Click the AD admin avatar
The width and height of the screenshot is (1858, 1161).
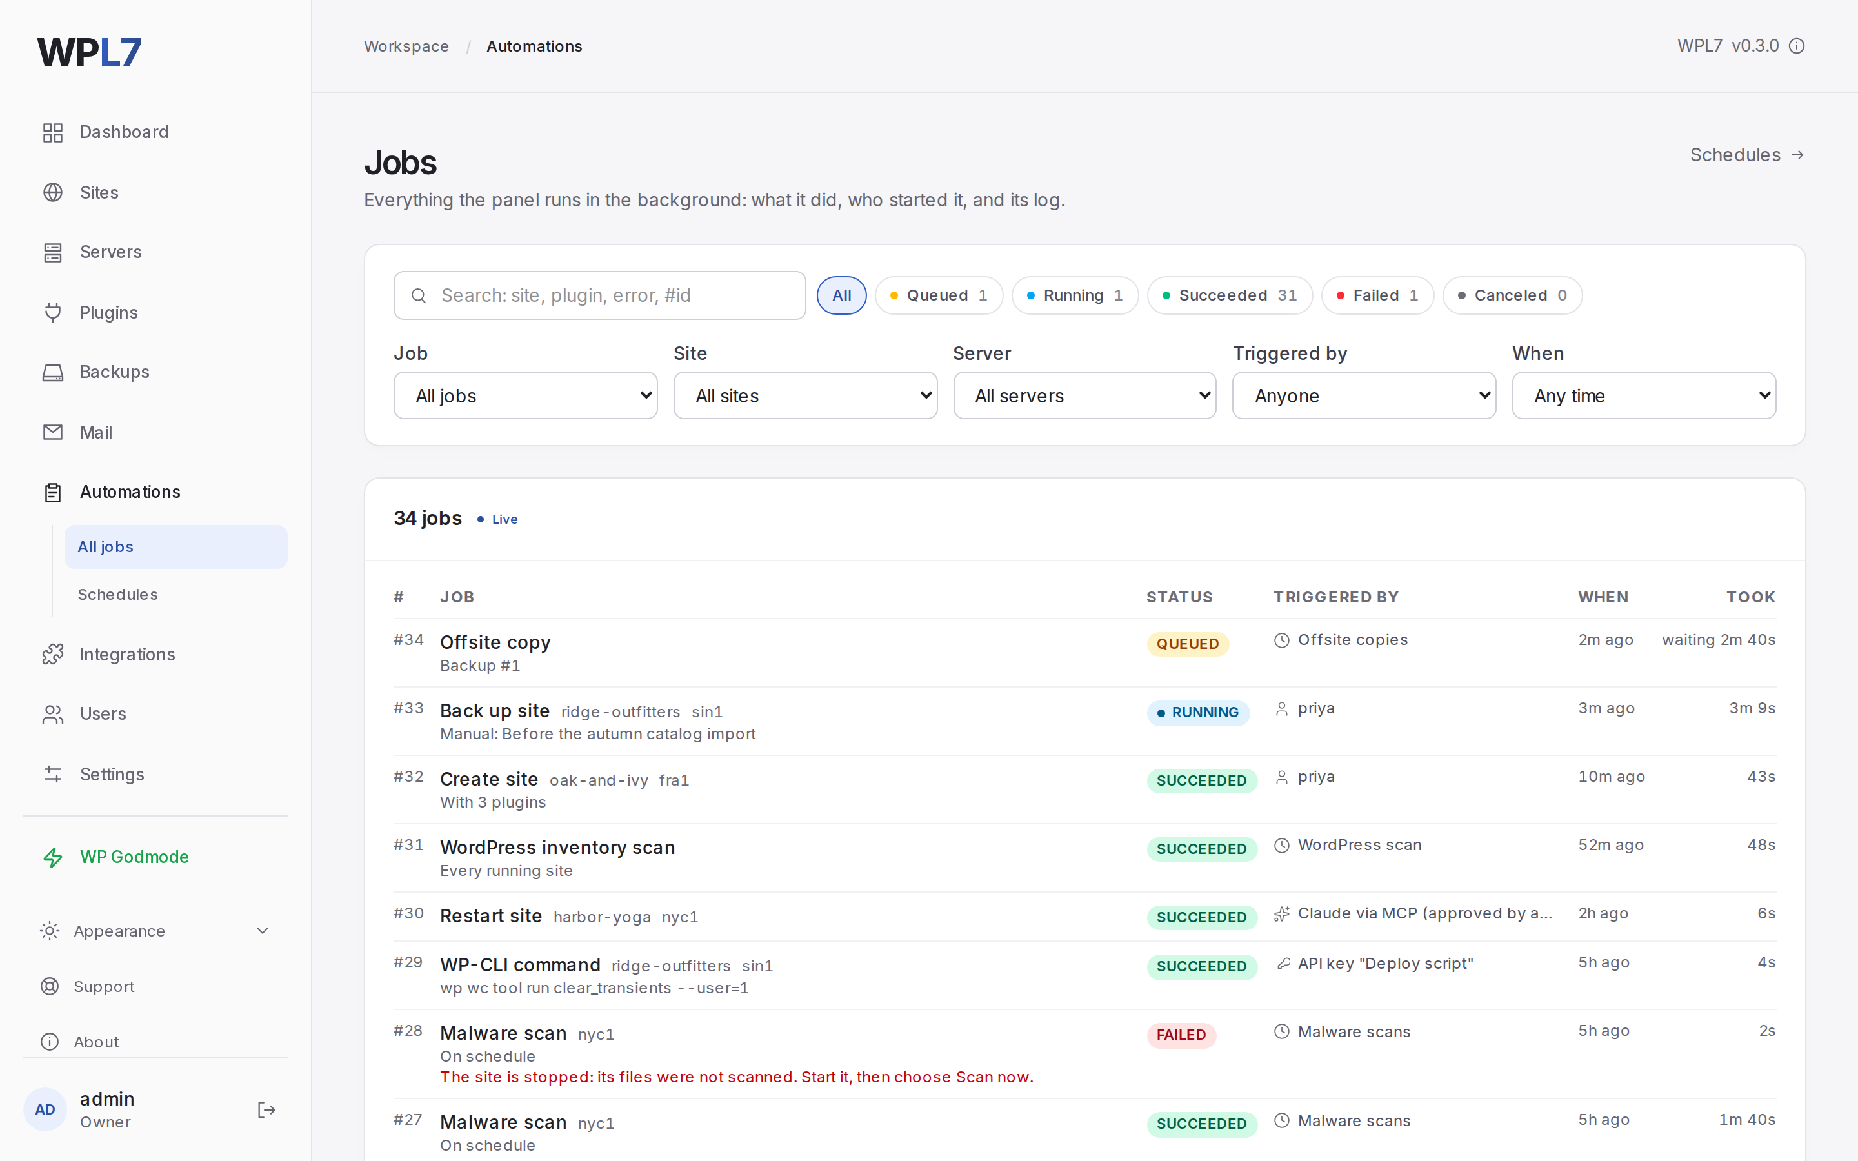(x=45, y=1109)
